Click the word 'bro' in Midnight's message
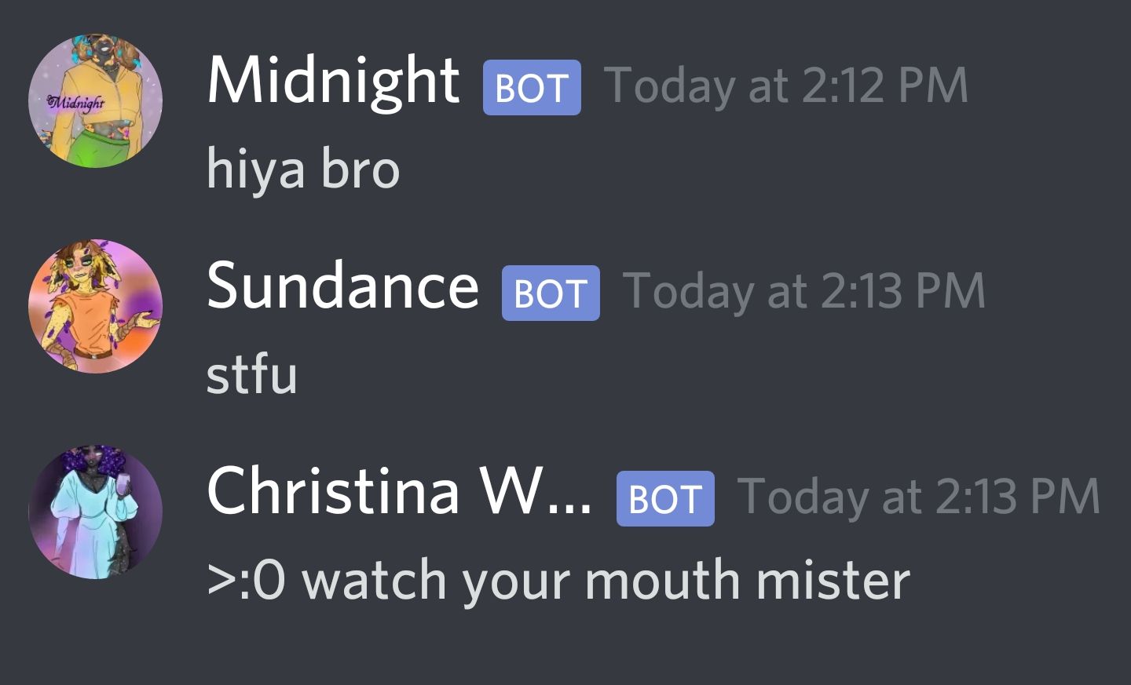This screenshot has width=1131, height=685. coord(361,169)
